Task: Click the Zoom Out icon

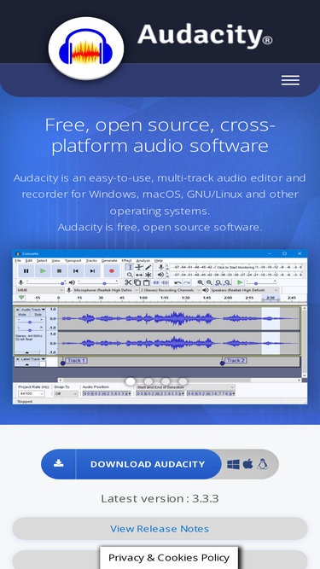Action: tap(209, 282)
